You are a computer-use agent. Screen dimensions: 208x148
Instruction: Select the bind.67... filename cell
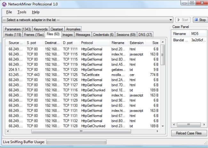tap(118, 116)
